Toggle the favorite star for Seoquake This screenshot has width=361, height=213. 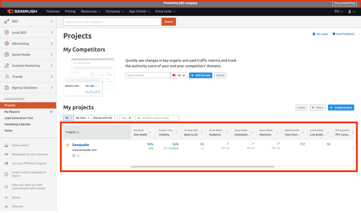[68, 145]
